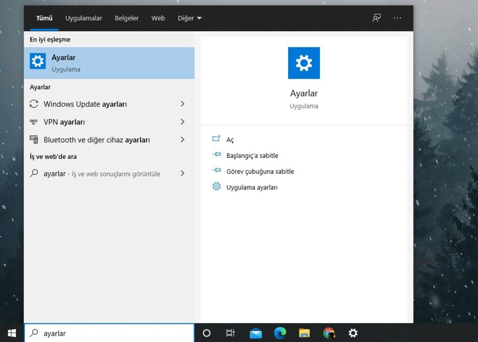Open the ellipsis options menu top right
The width and height of the screenshot is (478, 342).
397,18
